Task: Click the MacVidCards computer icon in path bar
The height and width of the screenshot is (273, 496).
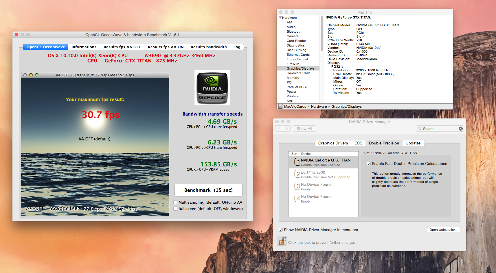Action: [x=280, y=107]
